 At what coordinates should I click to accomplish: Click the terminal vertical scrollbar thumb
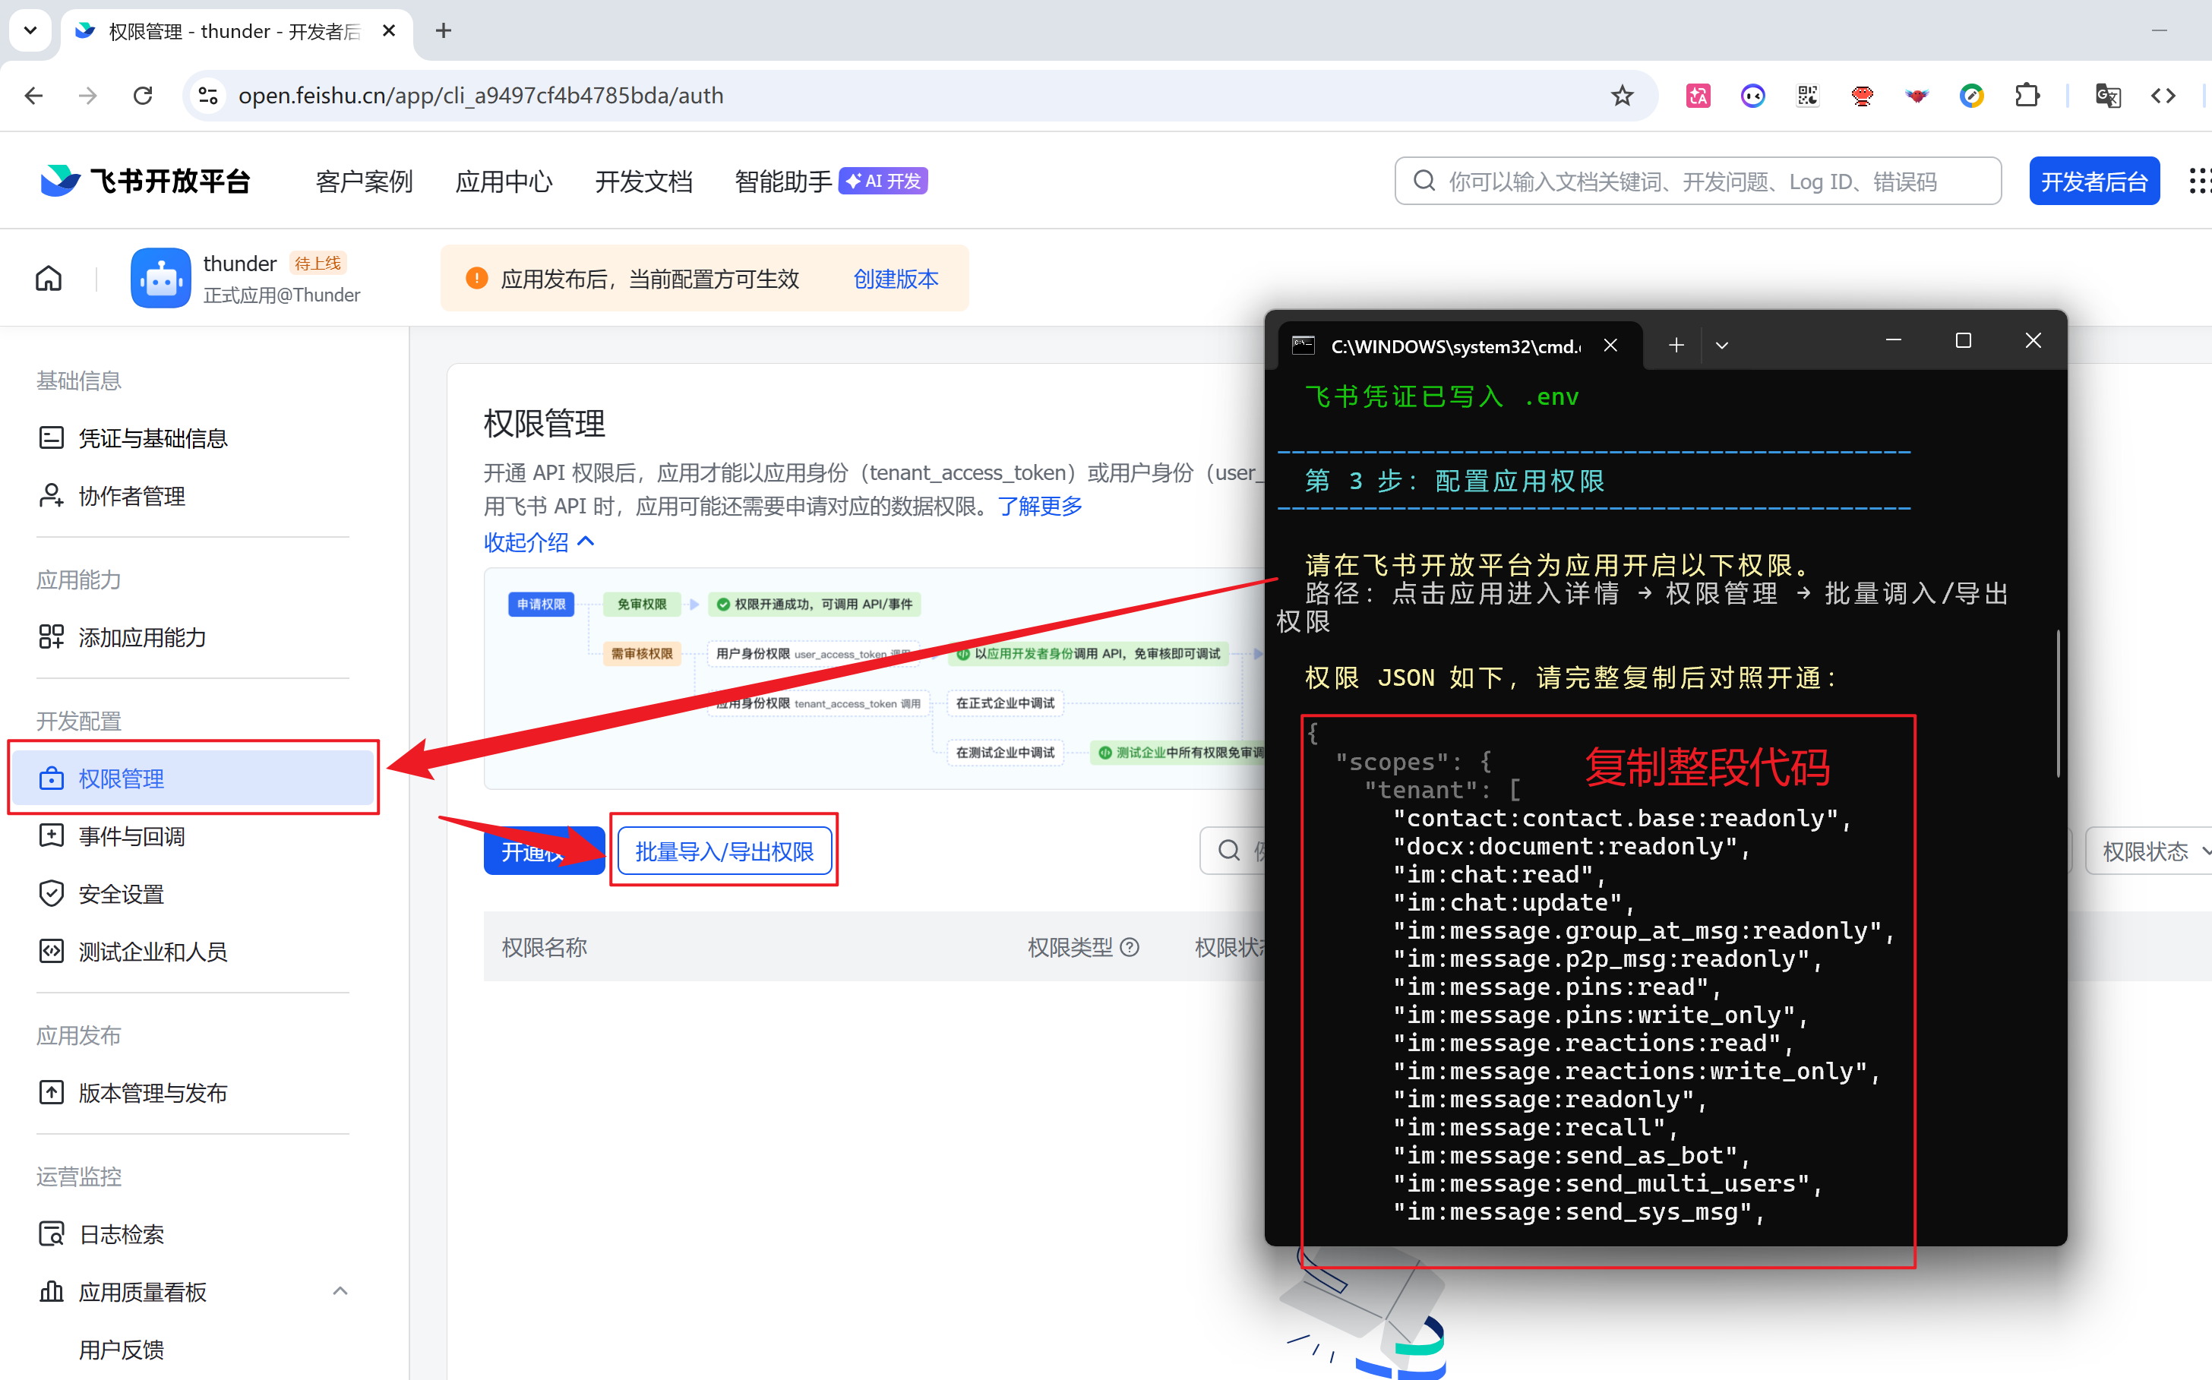pyautogui.click(x=2058, y=703)
